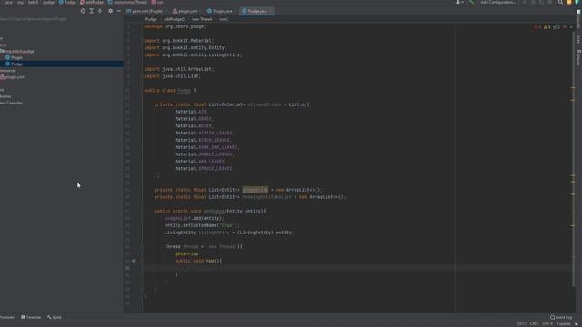Click the locate/select opened file target icon

coord(83,11)
